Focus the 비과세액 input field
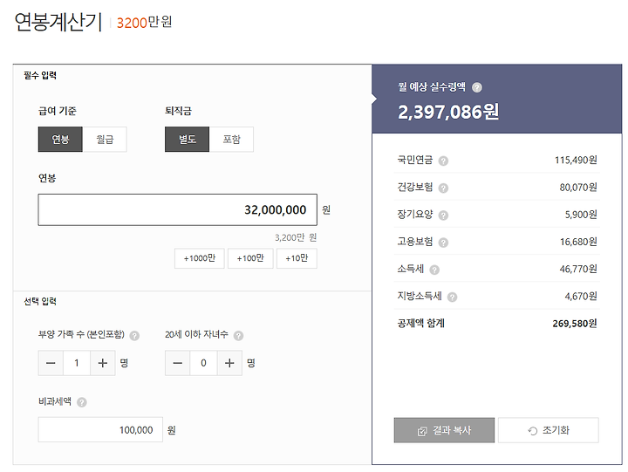This screenshot has height=472, width=628. pyautogui.click(x=100, y=430)
